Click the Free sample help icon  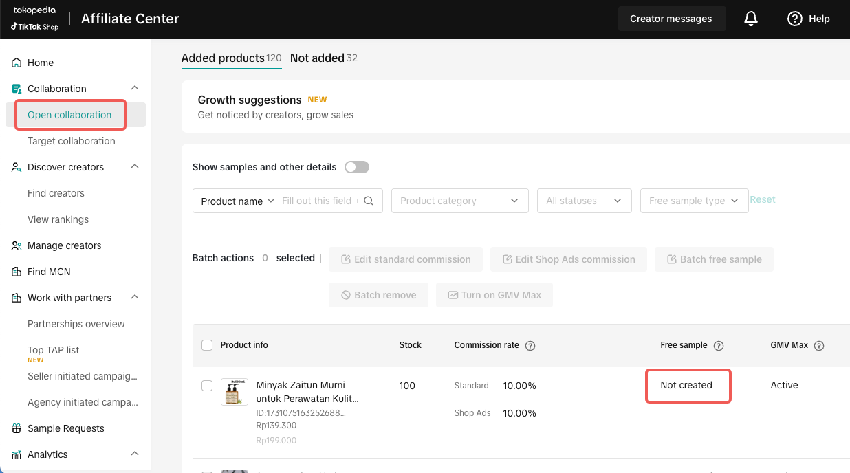tap(719, 346)
